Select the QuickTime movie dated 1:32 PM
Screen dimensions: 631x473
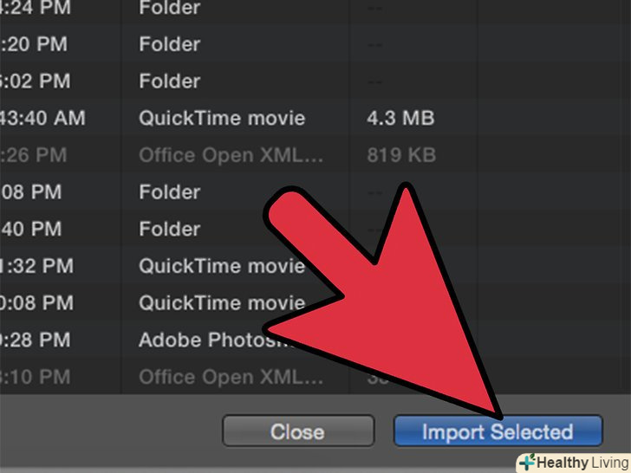click(x=222, y=266)
